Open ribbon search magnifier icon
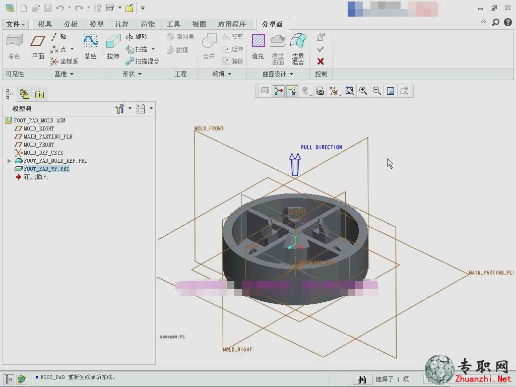The image size is (516, 387). [x=496, y=22]
